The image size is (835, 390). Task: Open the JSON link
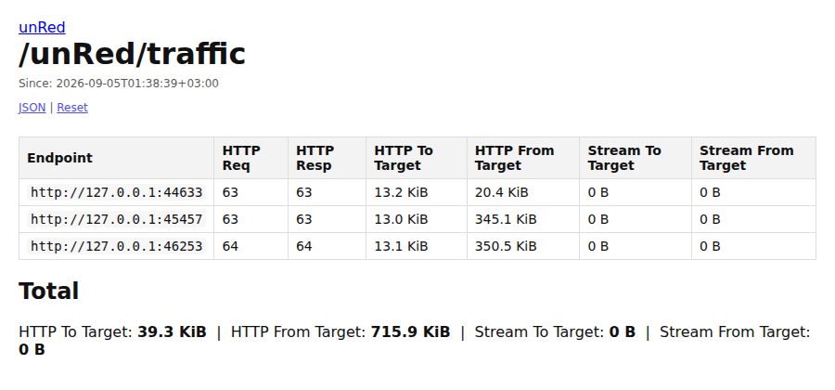[x=32, y=108]
